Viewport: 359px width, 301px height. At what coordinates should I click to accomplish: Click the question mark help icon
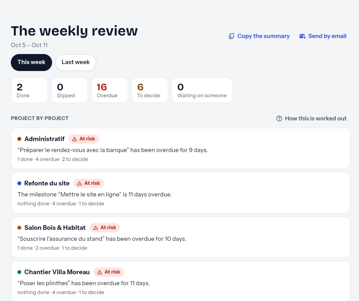tap(279, 118)
